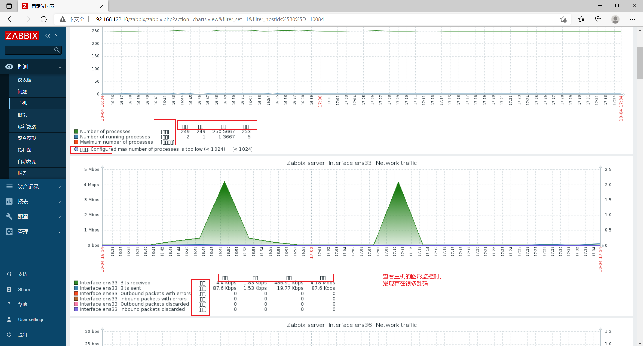Image resolution: width=643 pixels, height=346 pixels.
Task: Click the scrollbar down arrow
Action: tap(640, 343)
